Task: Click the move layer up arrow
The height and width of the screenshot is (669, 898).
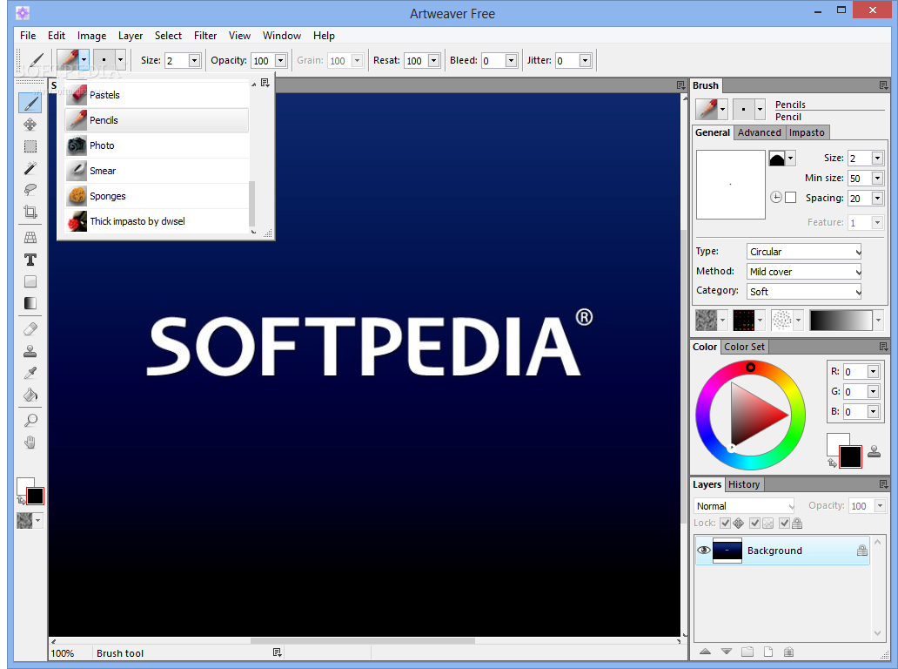Action: (x=705, y=652)
